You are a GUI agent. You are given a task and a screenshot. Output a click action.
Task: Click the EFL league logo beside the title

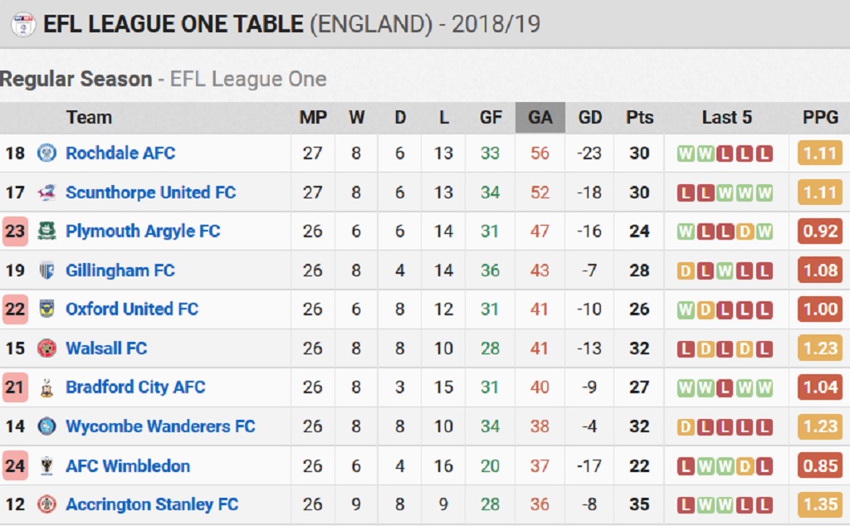(x=23, y=24)
